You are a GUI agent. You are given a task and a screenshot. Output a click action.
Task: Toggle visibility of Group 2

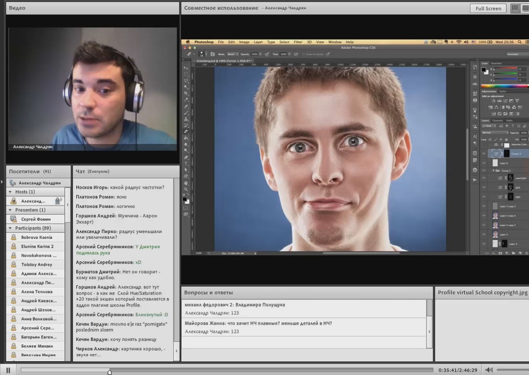click(x=484, y=170)
